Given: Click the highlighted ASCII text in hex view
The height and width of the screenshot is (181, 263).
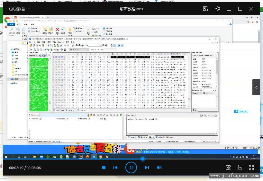Looking at the screenshot, I should coord(177,57).
